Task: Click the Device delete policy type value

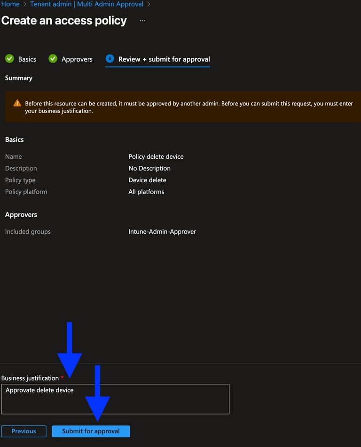Action: click(x=147, y=180)
